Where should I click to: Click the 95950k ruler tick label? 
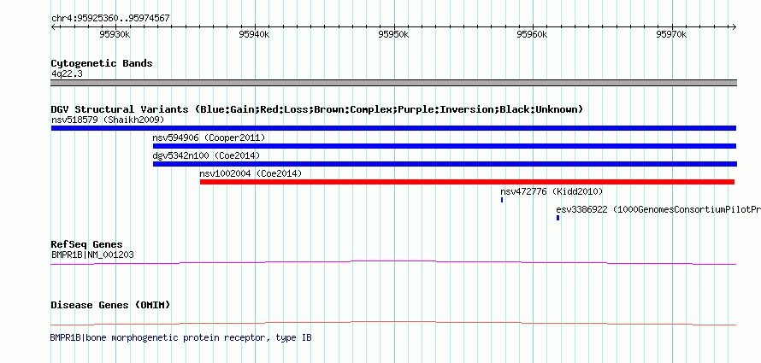[x=393, y=34]
